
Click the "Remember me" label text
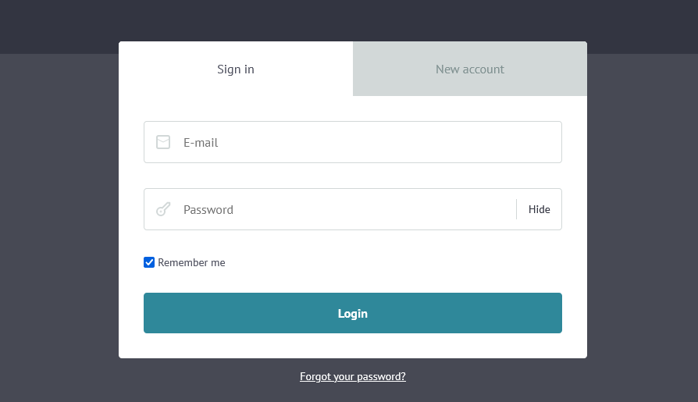(x=191, y=262)
